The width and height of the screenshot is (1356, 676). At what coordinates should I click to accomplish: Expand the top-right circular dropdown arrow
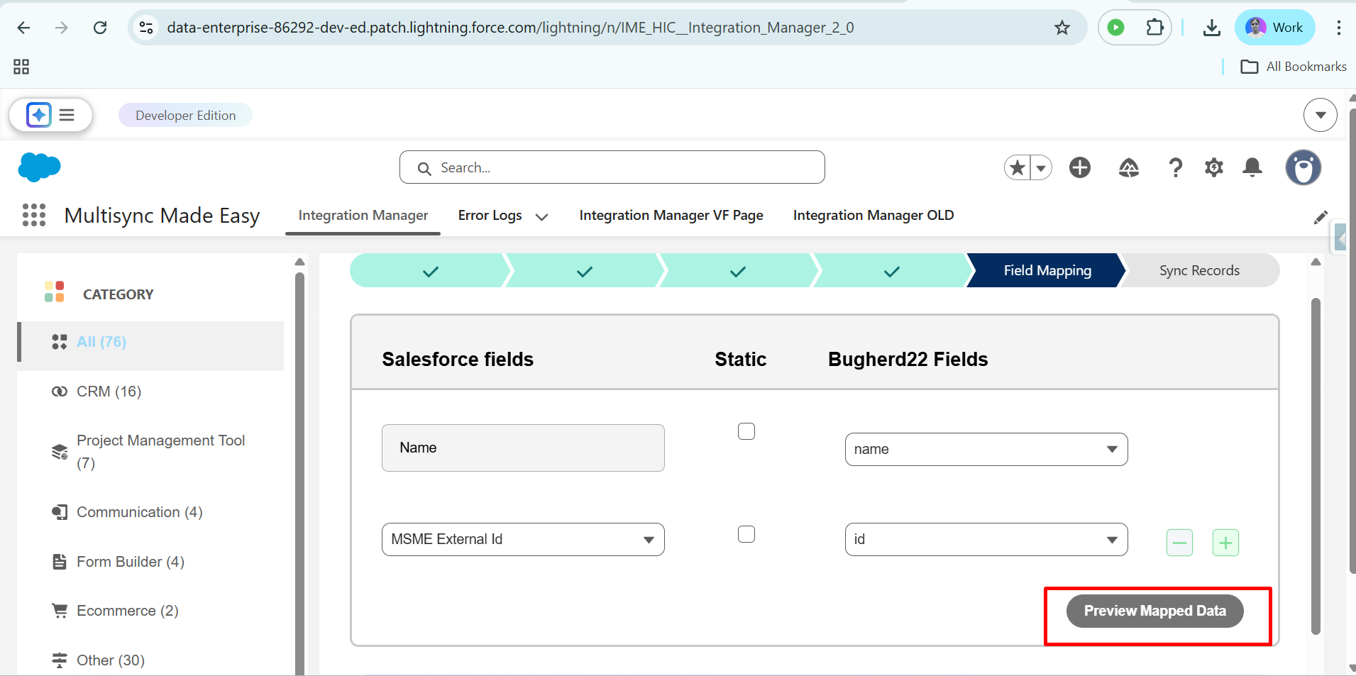tap(1320, 115)
